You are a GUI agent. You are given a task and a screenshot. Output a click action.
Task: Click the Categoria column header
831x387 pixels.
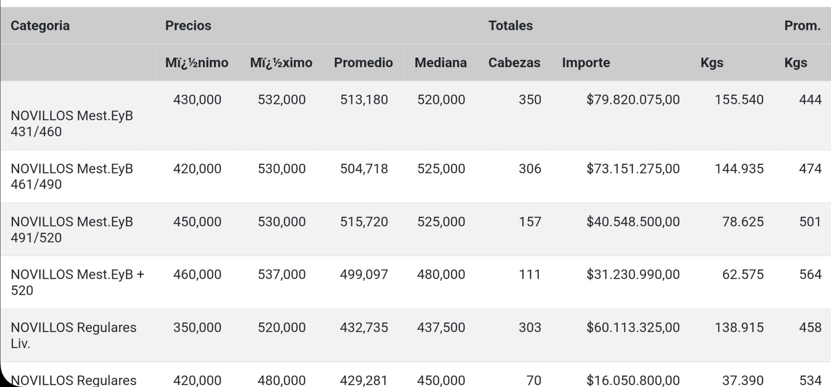point(40,26)
